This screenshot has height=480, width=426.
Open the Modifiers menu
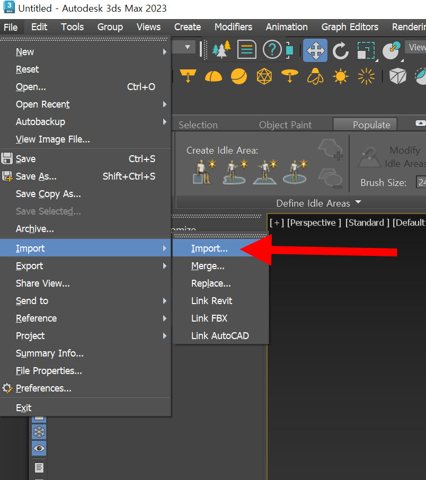pos(233,27)
